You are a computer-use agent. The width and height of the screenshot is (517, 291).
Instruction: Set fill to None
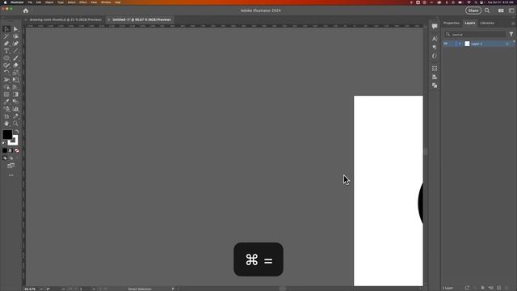pos(17,150)
